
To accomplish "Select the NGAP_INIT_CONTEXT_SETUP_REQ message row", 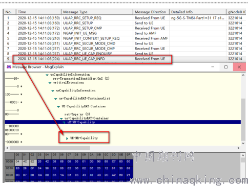I will [125, 38].
